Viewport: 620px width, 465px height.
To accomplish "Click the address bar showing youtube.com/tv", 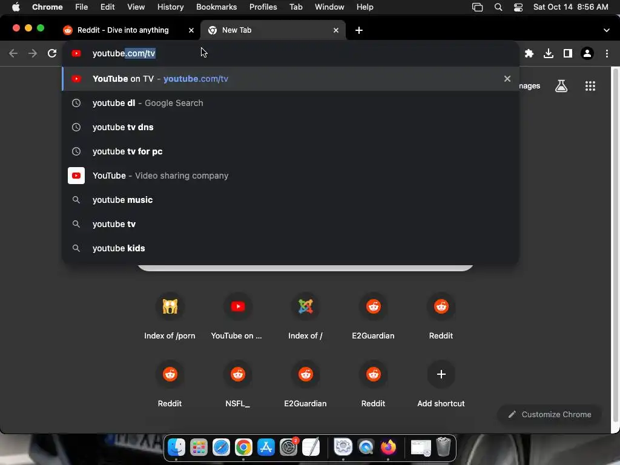I will click(291, 53).
